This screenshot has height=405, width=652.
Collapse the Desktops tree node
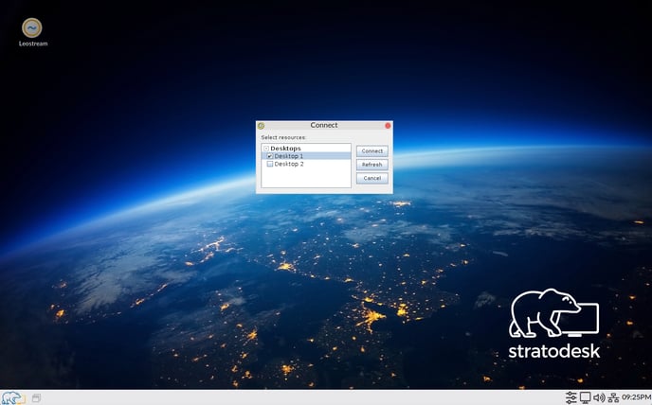click(x=266, y=149)
